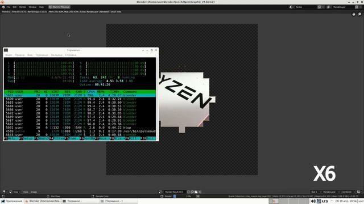Click the terminal window icon in its title bar

(x=6, y=50)
